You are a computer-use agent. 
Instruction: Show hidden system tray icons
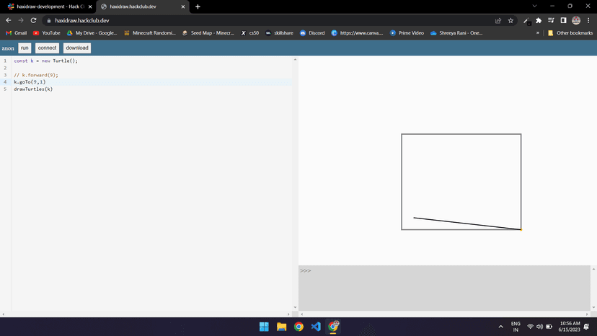(500, 327)
